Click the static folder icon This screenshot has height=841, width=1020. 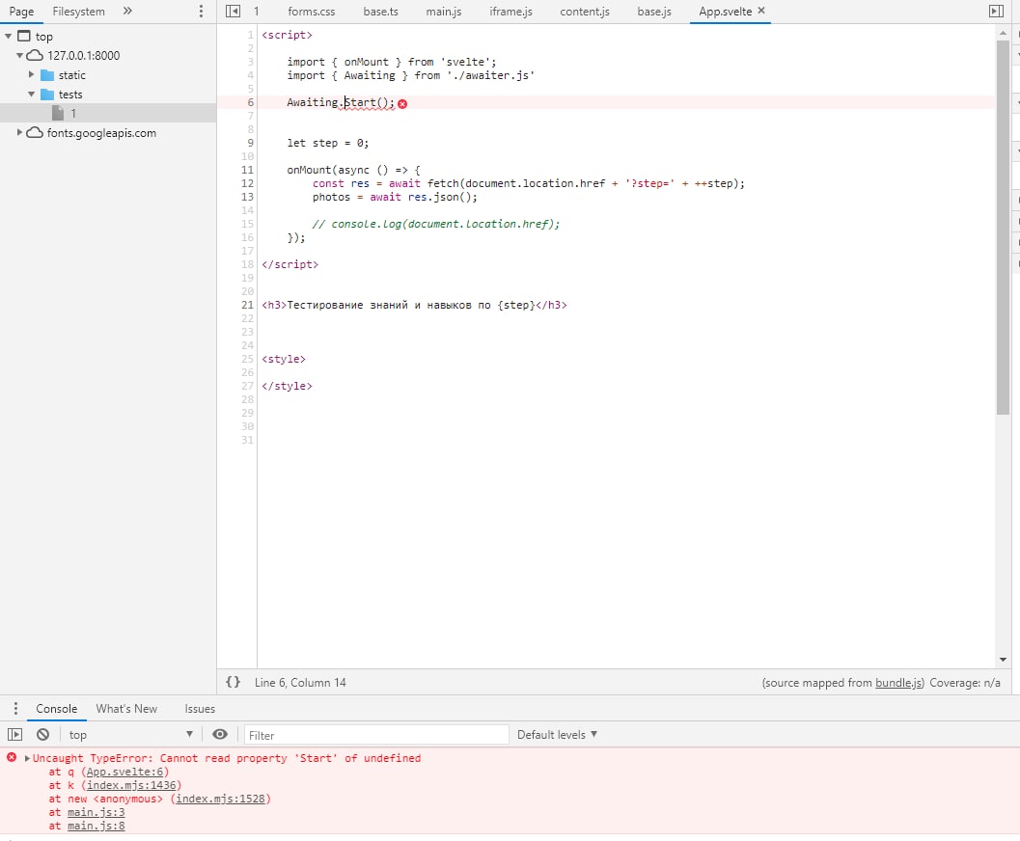[x=47, y=74]
